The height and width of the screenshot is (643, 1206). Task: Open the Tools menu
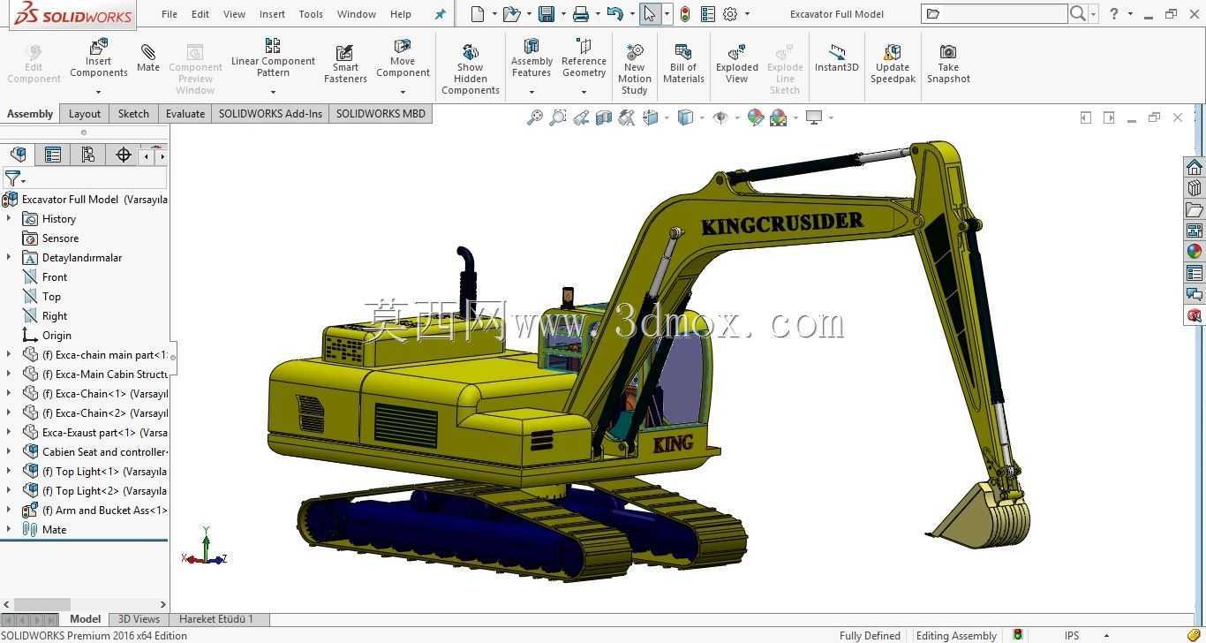311,14
